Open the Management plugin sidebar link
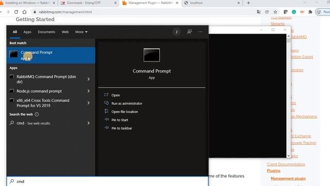Screen dimensions: 330x186 (x=288, y=178)
